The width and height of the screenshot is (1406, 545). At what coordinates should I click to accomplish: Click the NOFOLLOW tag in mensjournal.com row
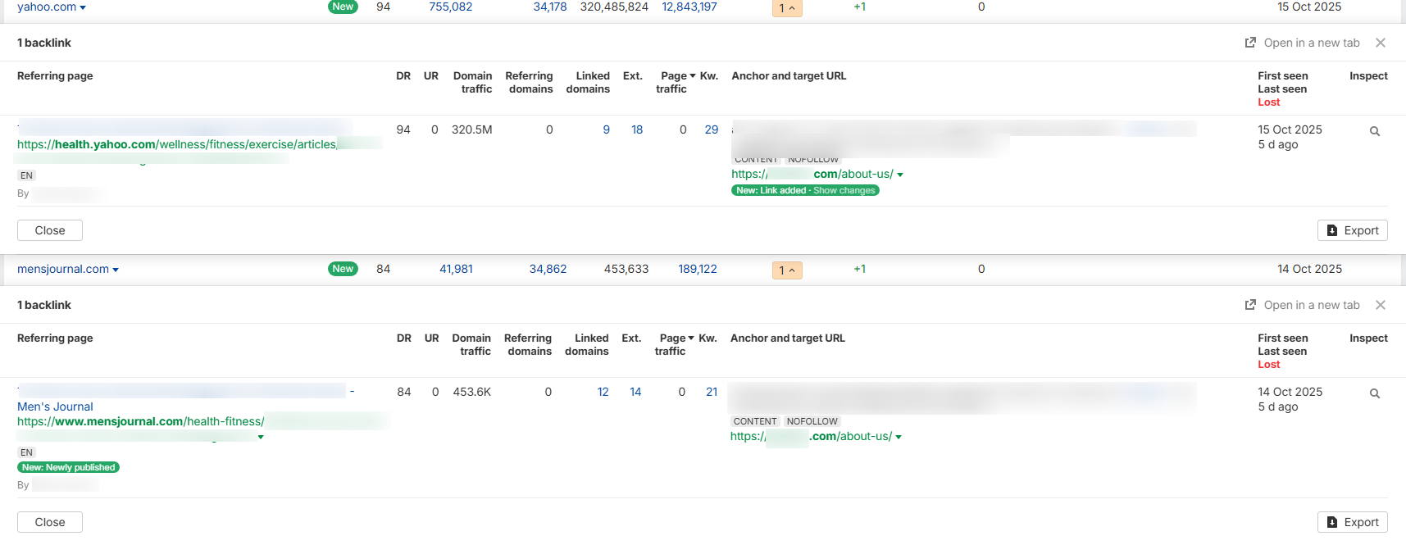[x=812, y=421]
